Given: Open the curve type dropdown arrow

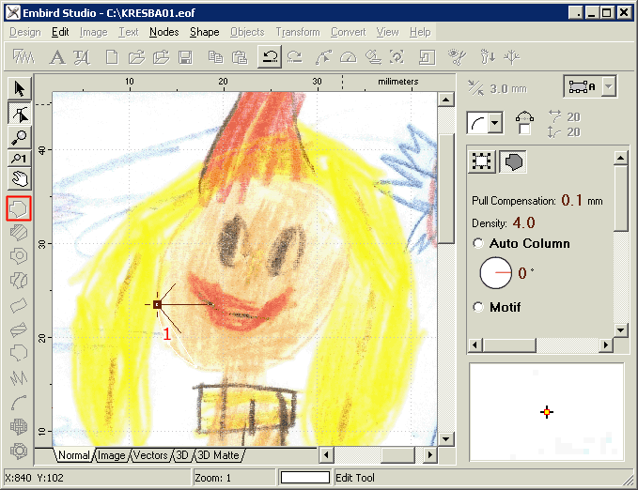Looking at the screenshot, I should click(495, 122).
